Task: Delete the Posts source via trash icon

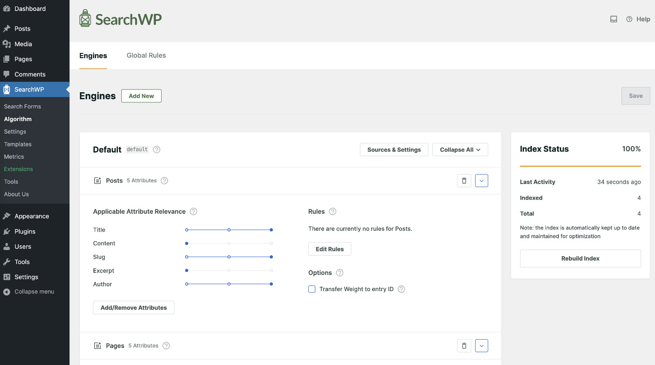Action: 464,181
